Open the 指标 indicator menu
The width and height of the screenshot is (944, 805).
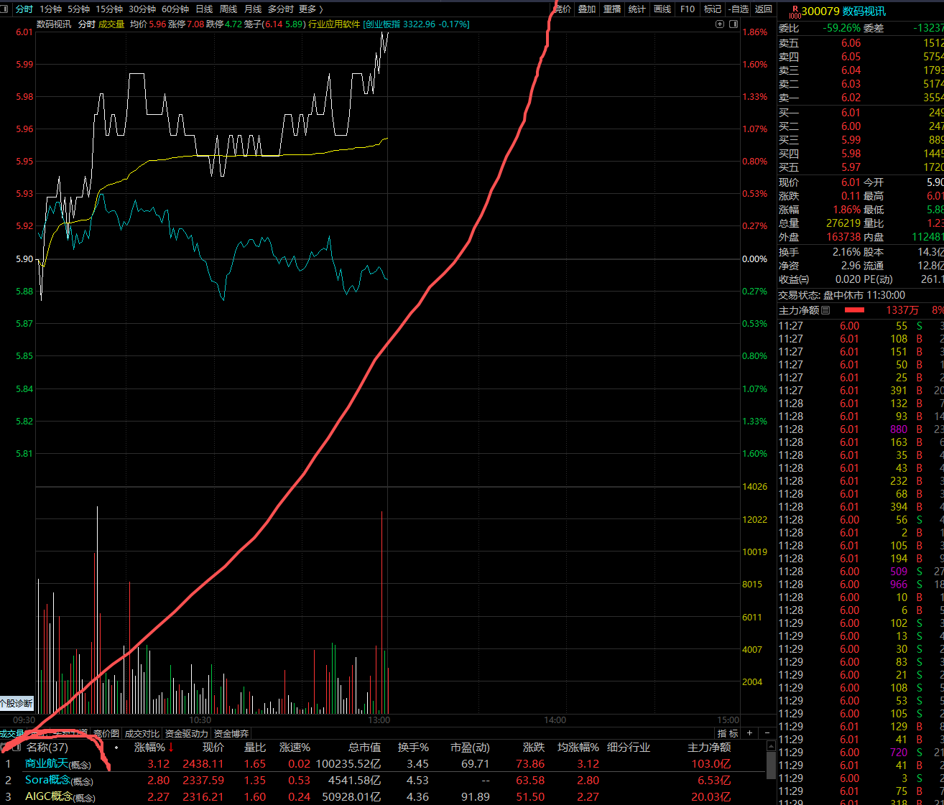[728, 734]
